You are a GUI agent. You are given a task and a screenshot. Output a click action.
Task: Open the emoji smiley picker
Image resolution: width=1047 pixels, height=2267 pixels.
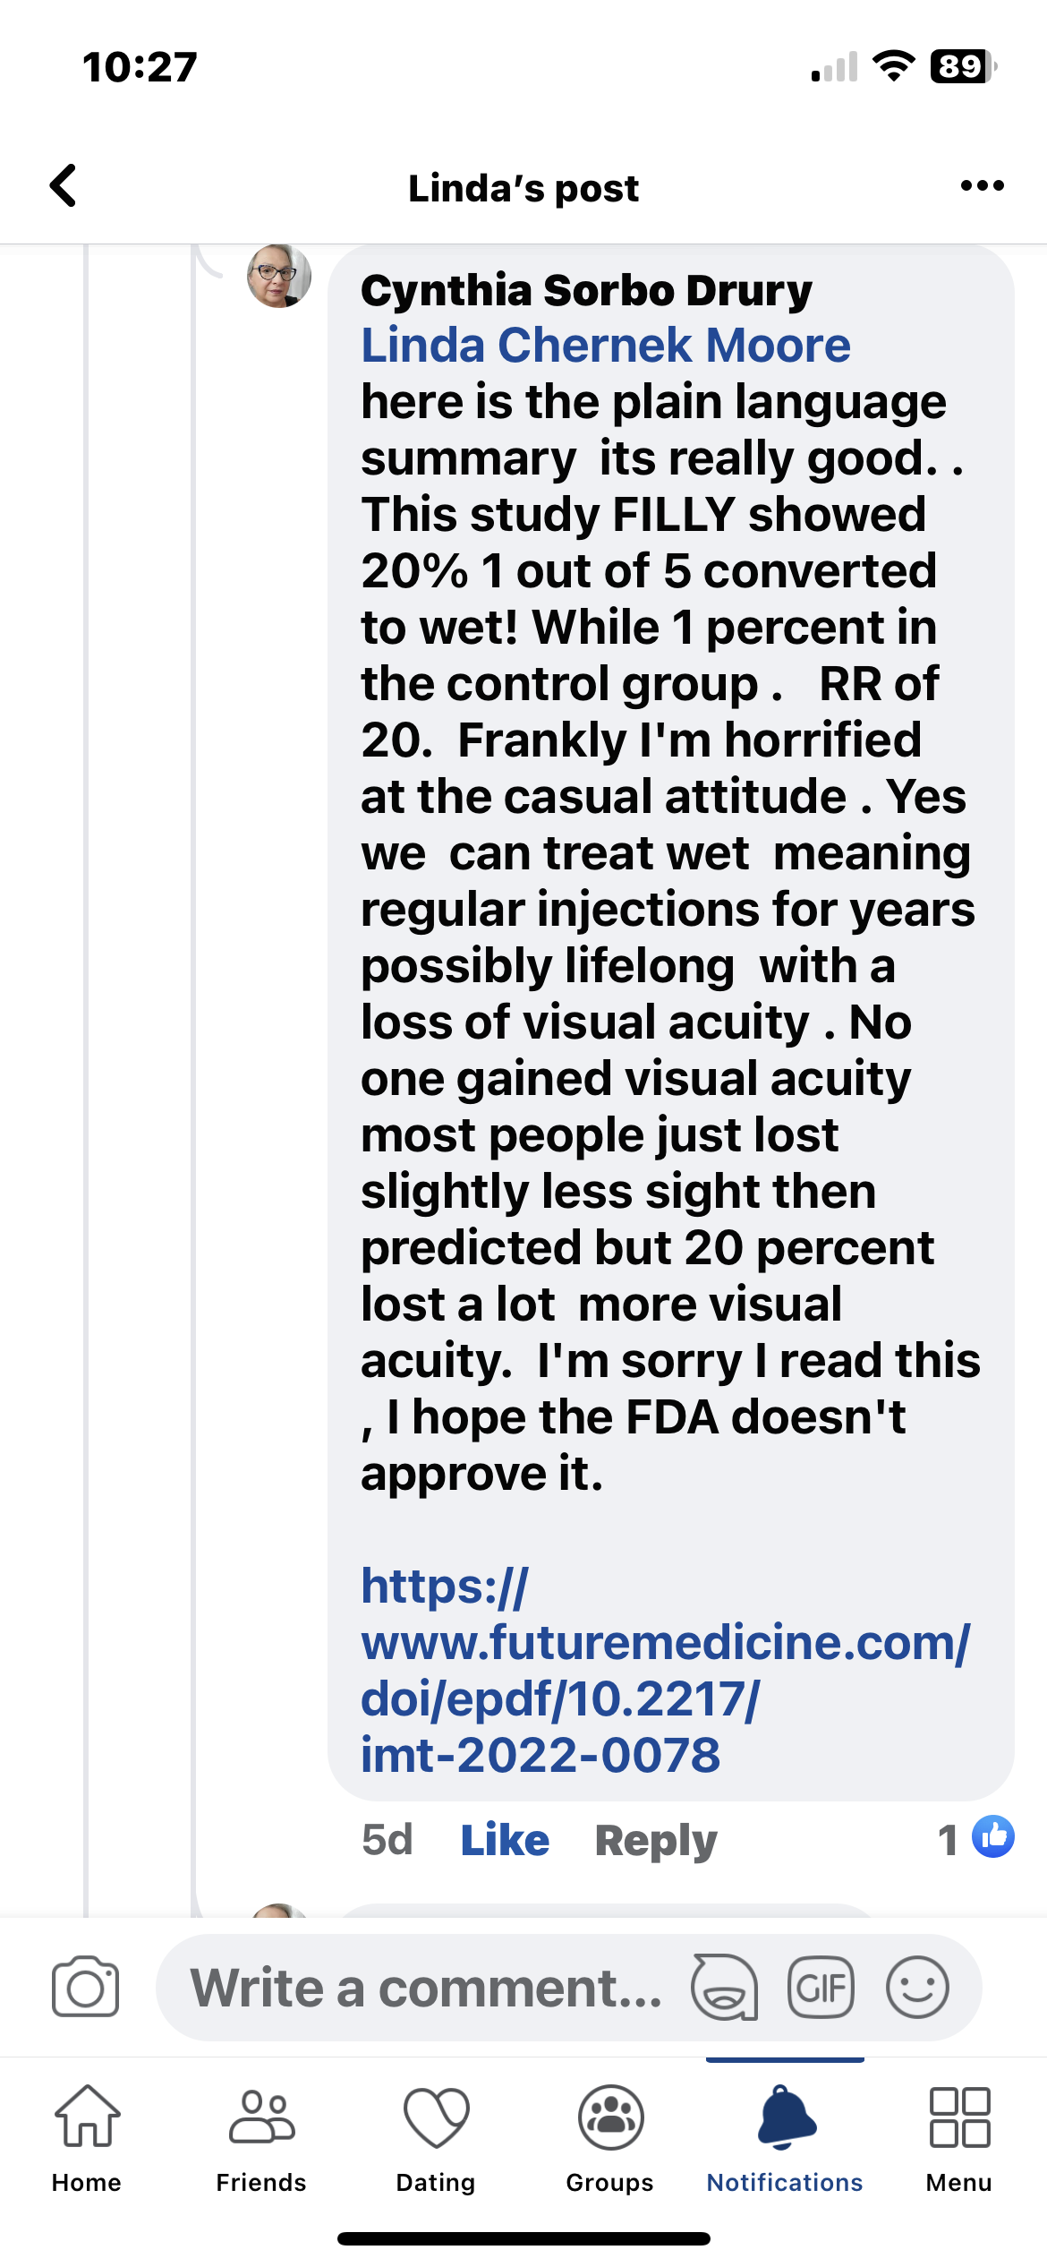pyautogui.click(x=917, y=1987)
